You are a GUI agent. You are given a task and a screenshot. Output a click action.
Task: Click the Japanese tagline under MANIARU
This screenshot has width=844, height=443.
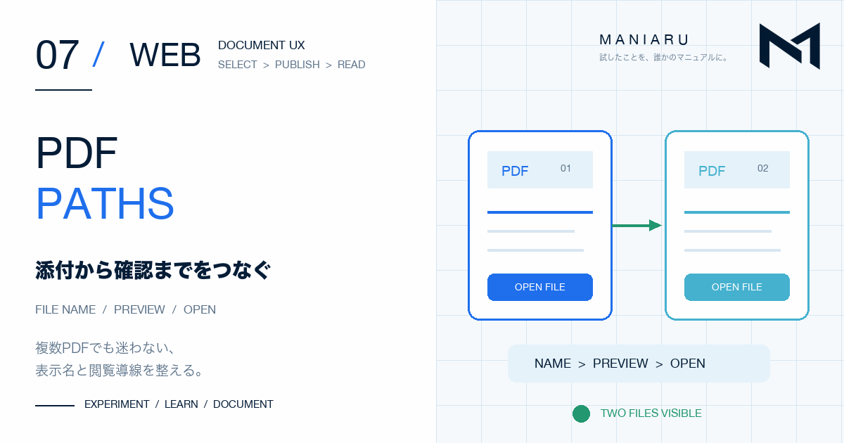665,58
